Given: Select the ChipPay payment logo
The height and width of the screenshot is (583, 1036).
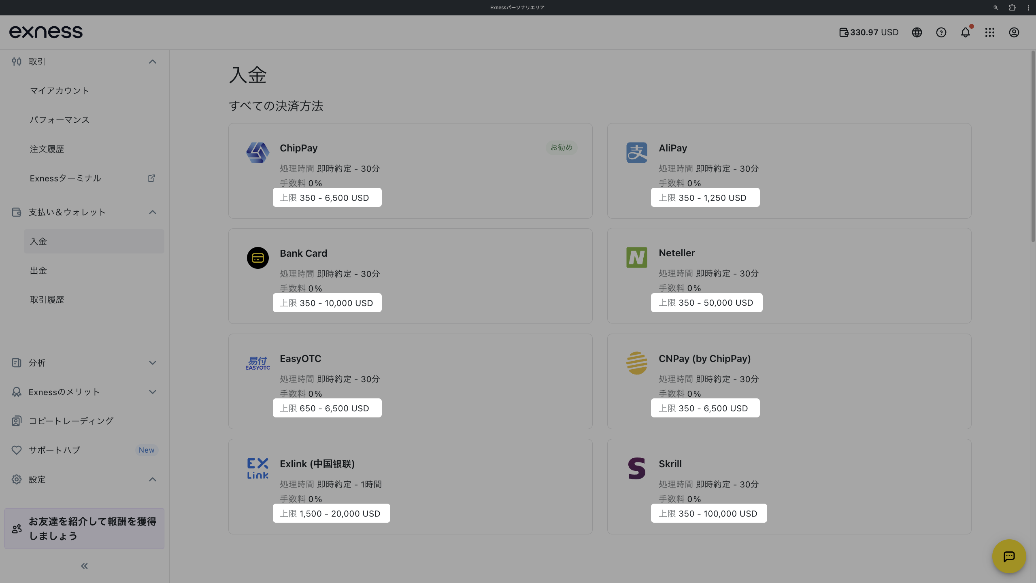Looking at the screenshot, I should coord(258,153).
